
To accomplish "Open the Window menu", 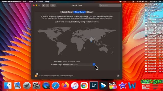I will pos(39,2).
